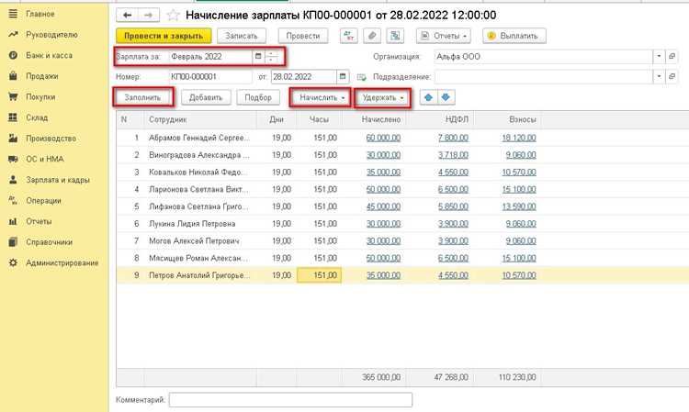Open Зарплата и кадры section

(58, 180)
